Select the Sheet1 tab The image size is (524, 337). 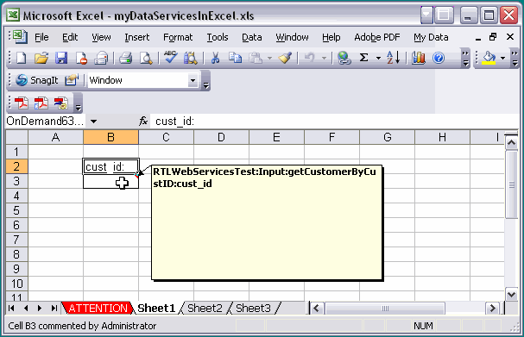point(156,309)
